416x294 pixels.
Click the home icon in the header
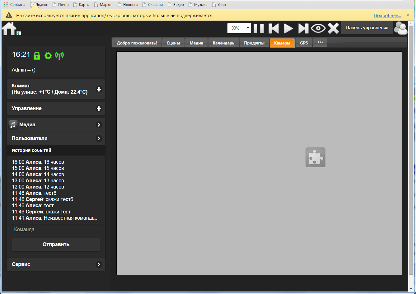point(9,29)
